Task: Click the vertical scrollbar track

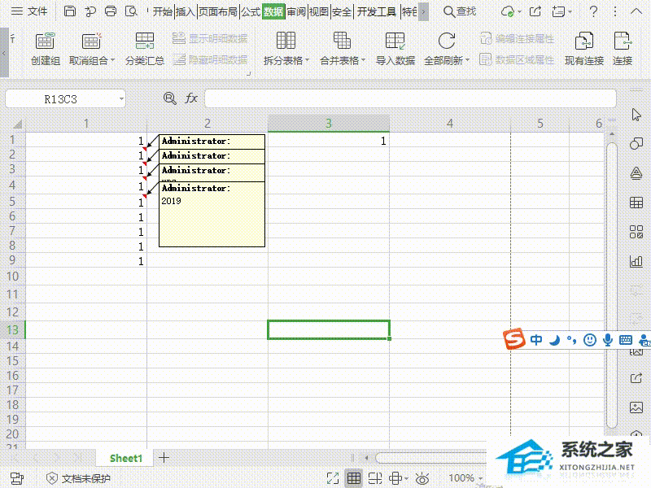Action: 612,284
